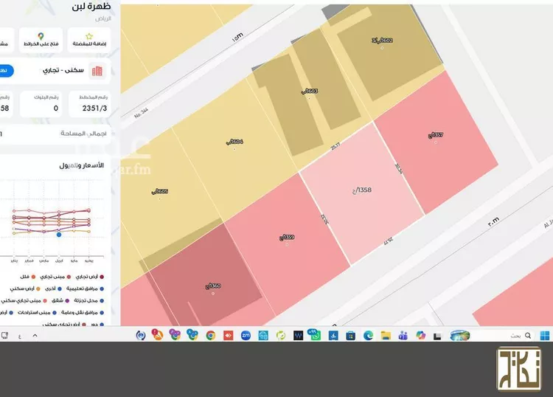Open File Explorer from the taskbar

[386, 335]
